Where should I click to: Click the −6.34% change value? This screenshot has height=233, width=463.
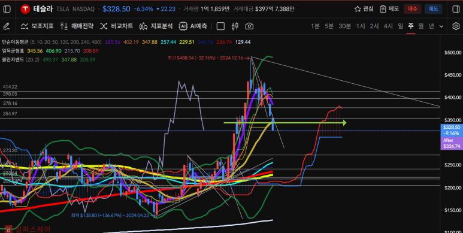pyautogui.click(x=143, y=9)
